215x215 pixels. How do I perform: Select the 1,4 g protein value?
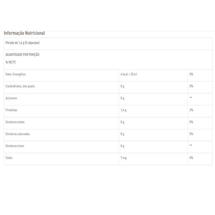[123, 110]
